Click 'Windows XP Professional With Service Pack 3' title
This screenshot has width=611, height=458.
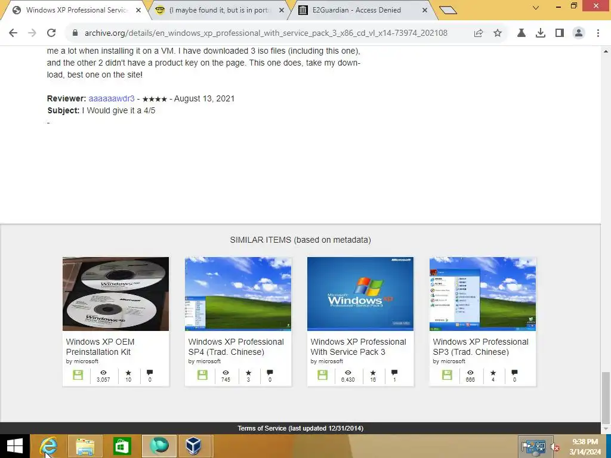pos(359,346)
